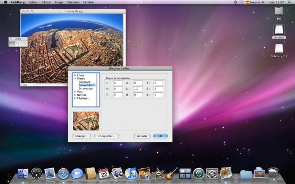Open the Wi-Fi status menu
This screenshot has height=184, width=295.
point(241,2)
